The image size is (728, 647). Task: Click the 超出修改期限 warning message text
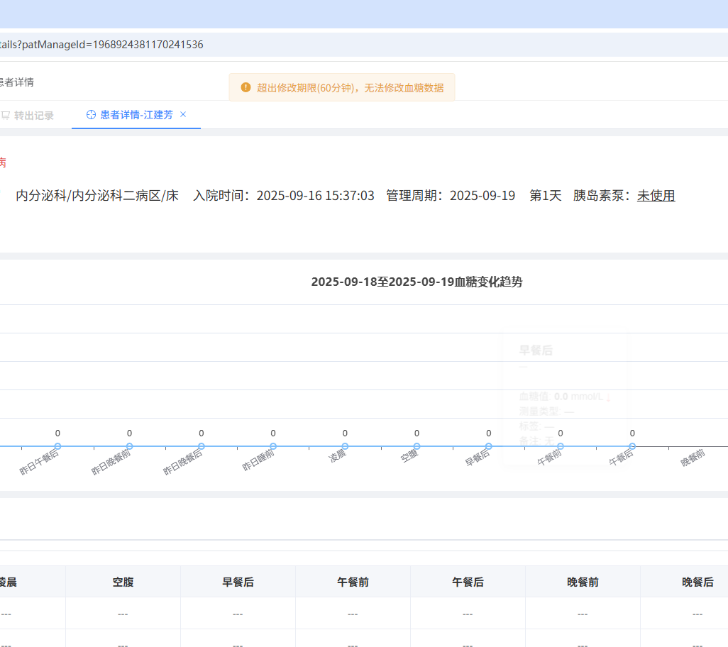pos(350,88)
